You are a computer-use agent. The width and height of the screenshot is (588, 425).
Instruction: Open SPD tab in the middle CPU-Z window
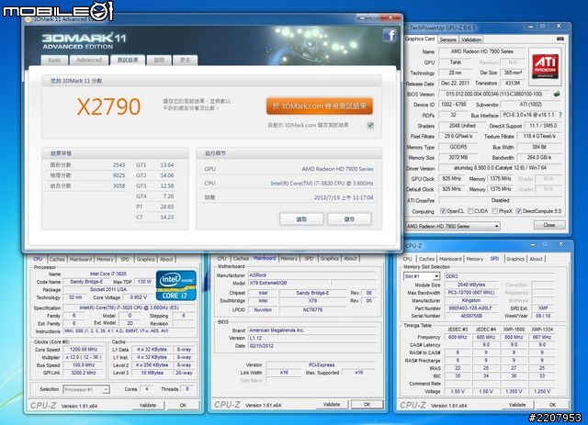point(309,258)
